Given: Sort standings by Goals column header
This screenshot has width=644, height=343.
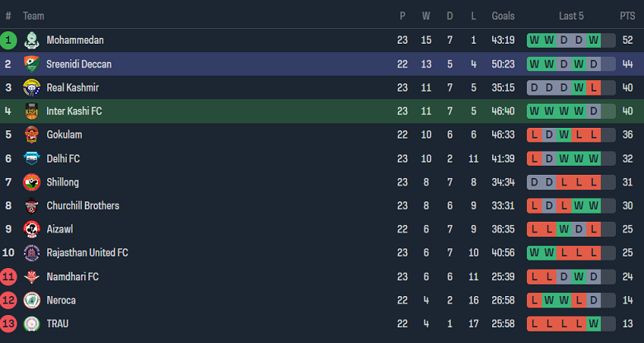Looking at the screenshot, I should click(x=503, y=16).
